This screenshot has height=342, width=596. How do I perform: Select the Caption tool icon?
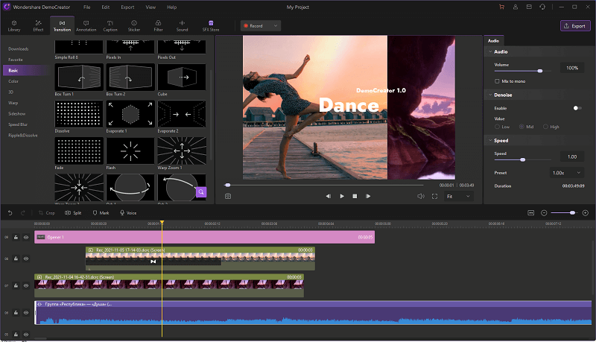pos(110,23)
